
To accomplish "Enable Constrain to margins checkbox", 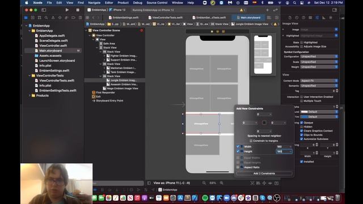I will [251, 141].
